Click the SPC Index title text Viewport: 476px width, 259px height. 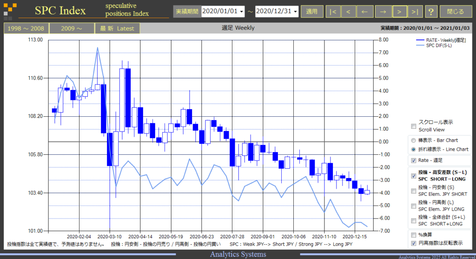pyautogui.click(x=60, y=11)
